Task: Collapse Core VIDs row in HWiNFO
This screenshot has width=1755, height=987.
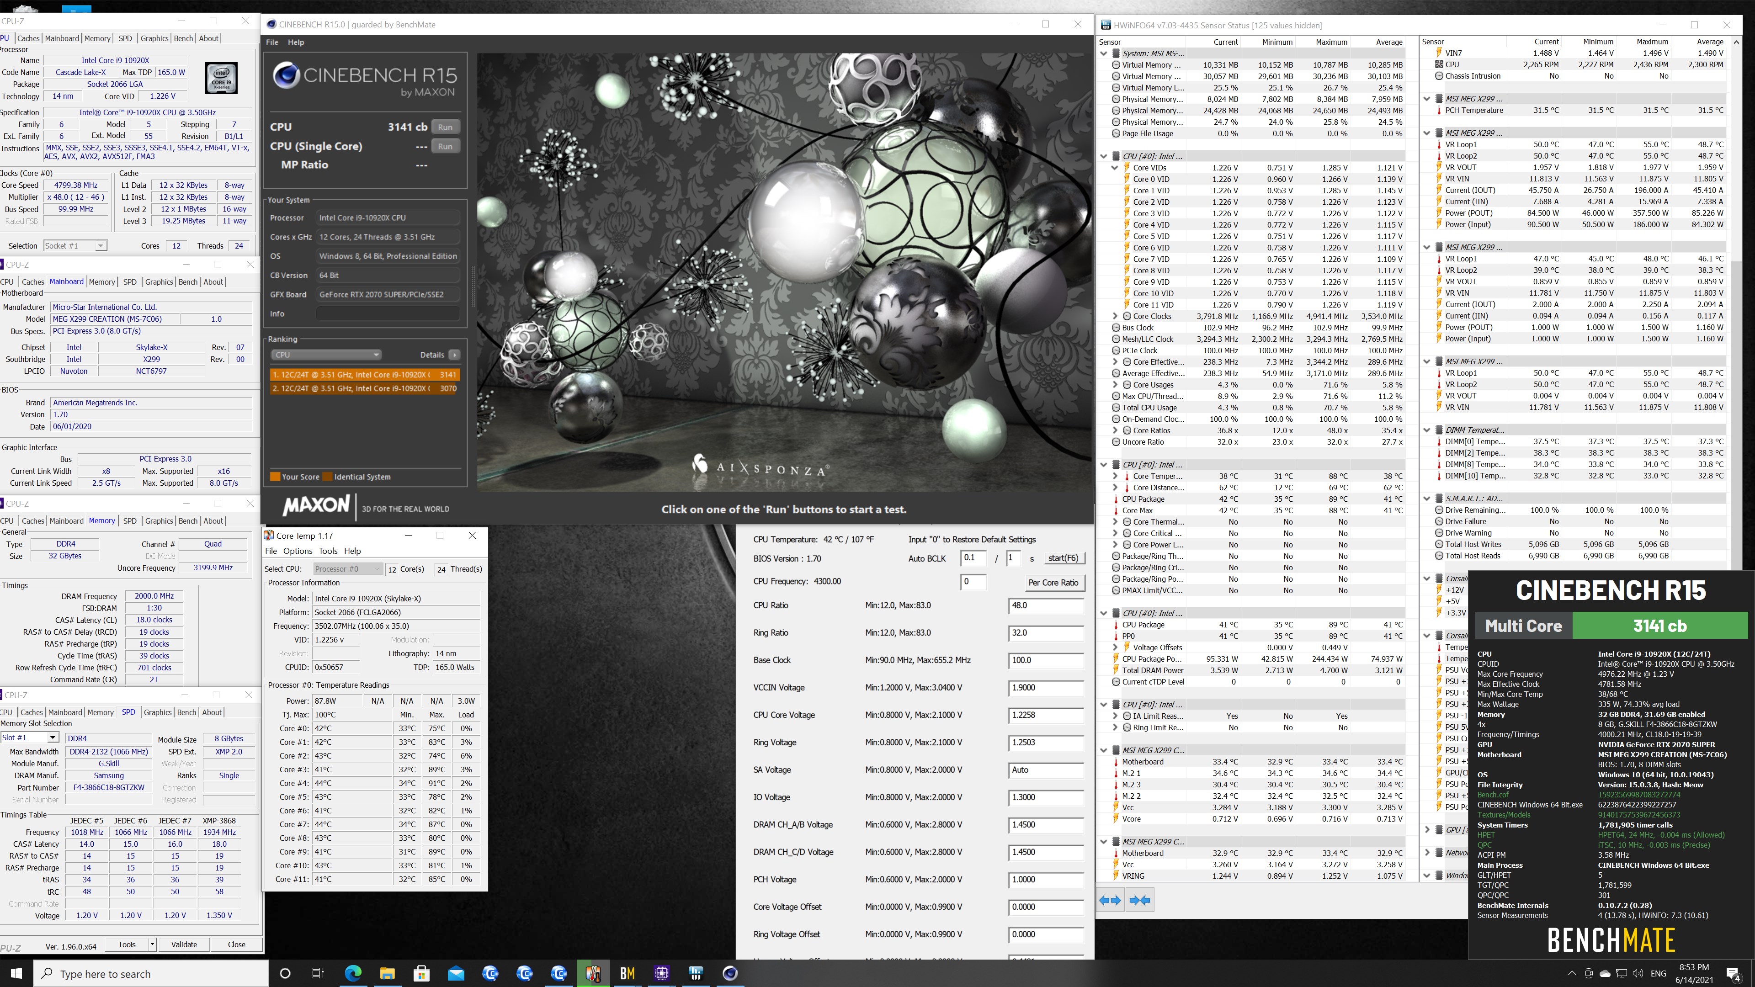Action: (x=1115, y=168)
